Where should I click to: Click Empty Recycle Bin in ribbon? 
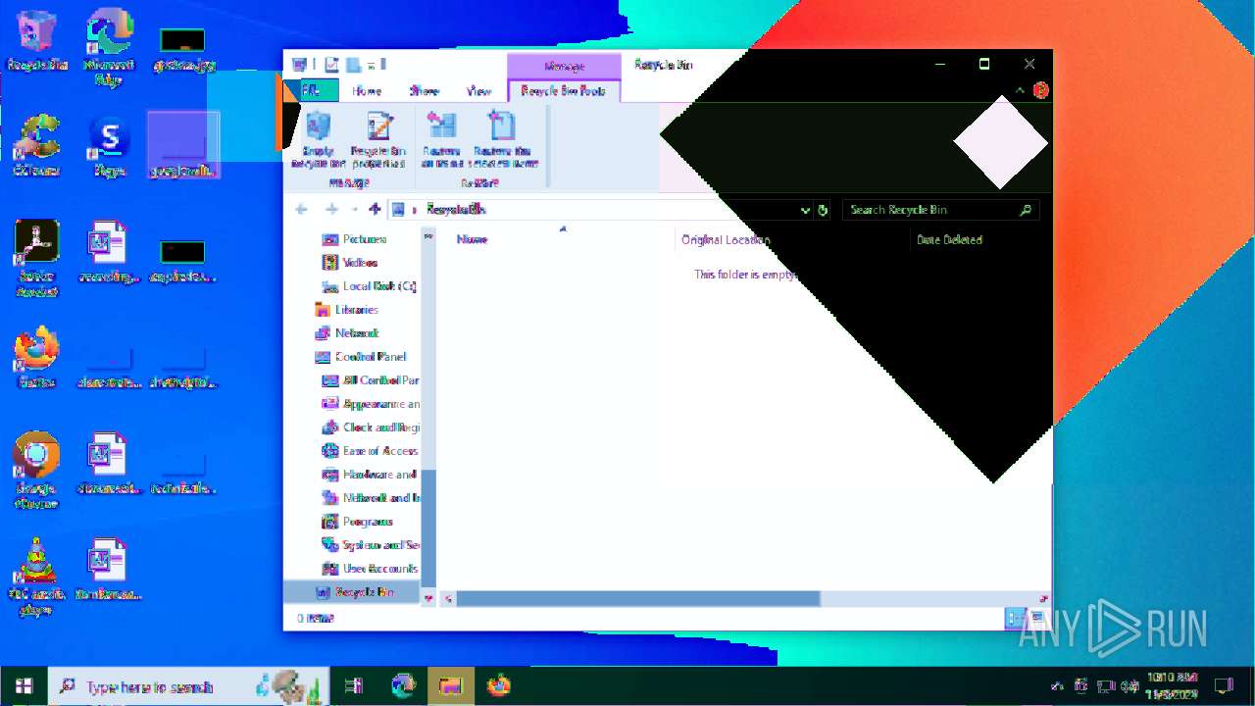click(318, 139)
